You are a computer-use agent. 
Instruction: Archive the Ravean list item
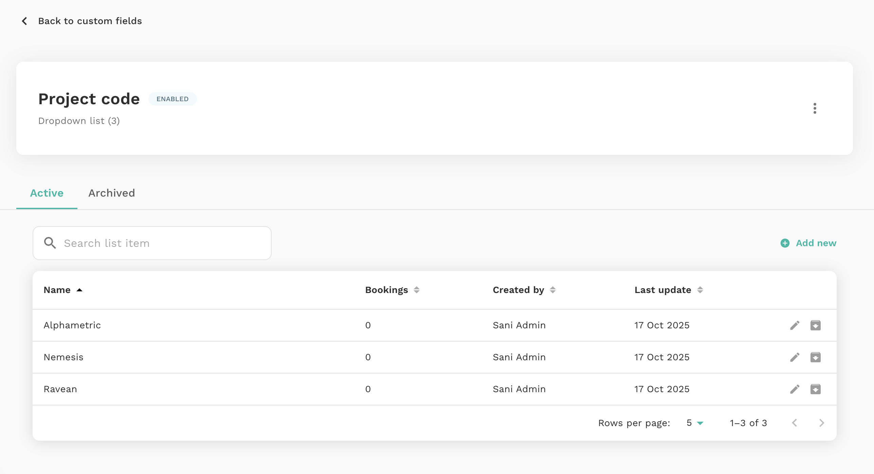pyautogui.click(x=816, y=389)
